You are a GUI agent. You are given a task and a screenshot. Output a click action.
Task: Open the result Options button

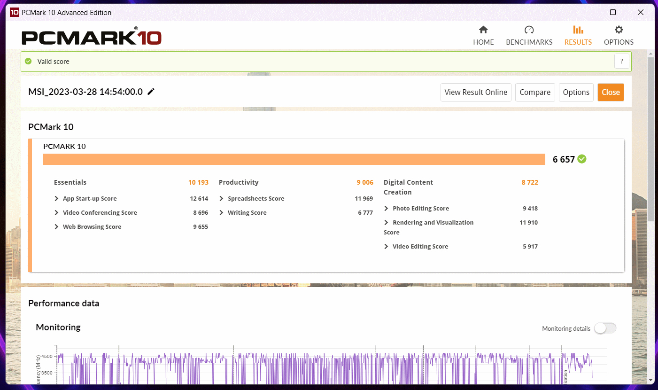[x=576, y=92]
